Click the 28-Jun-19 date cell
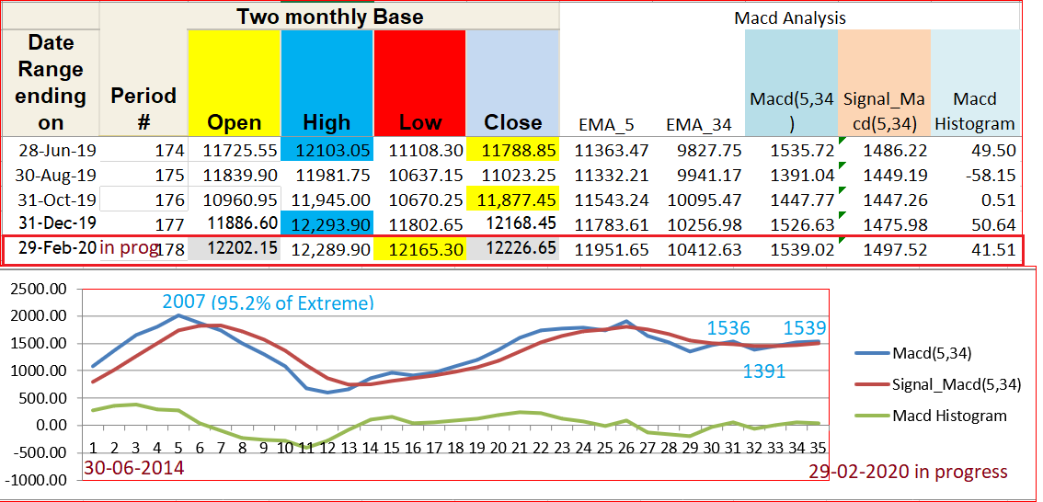Viewport: 1043px width, 502px height. point(52,151)
